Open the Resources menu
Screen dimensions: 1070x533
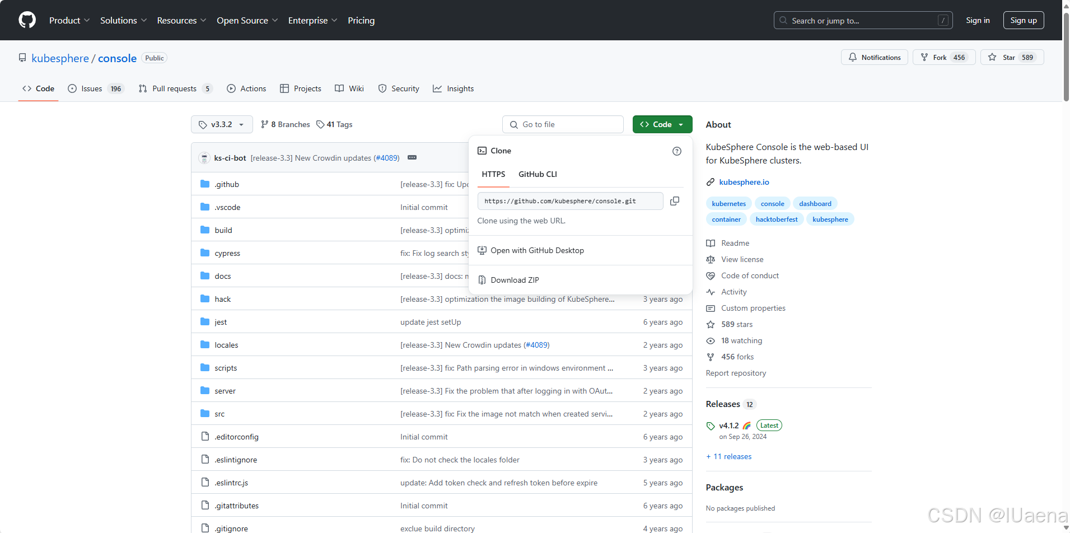click(x=181, y=20)
